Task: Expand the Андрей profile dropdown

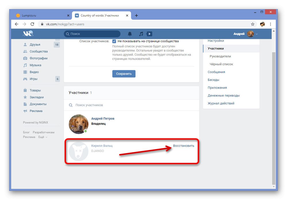Action: [257, 34]
